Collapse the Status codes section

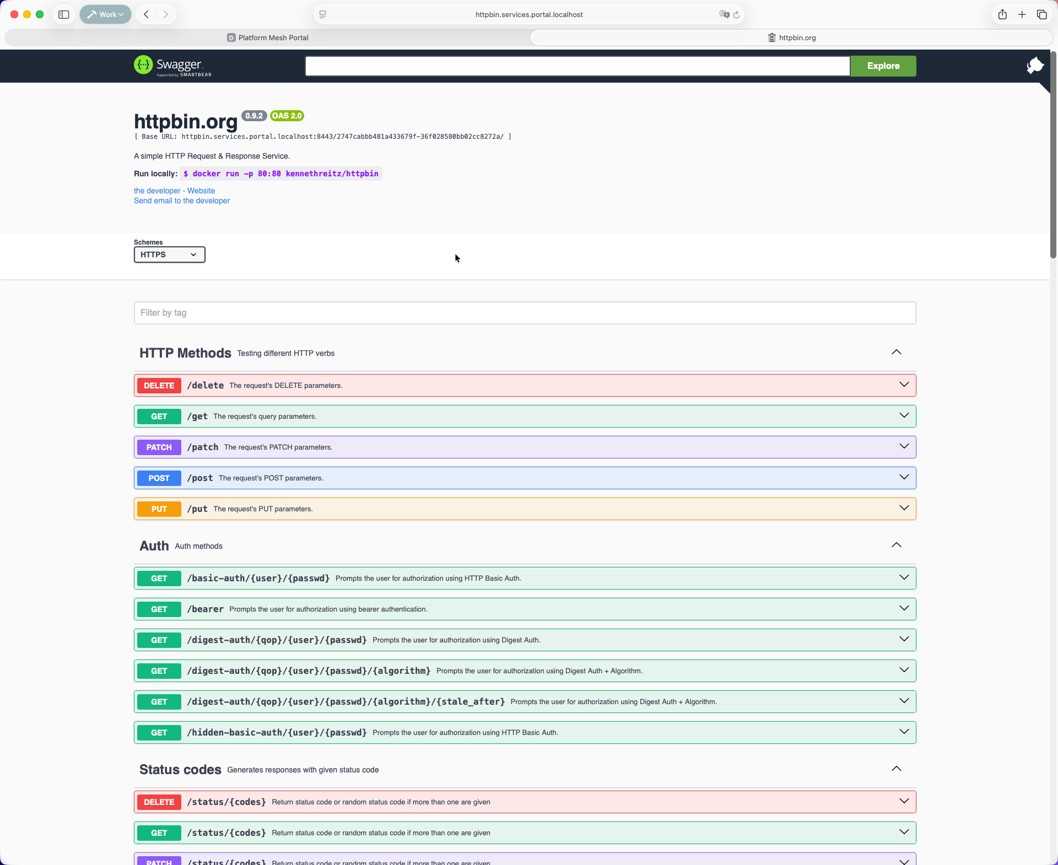pyautogui.click(x=897, y=769)
